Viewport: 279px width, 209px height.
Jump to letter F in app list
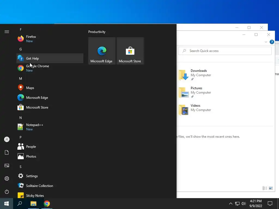point(21,29)
